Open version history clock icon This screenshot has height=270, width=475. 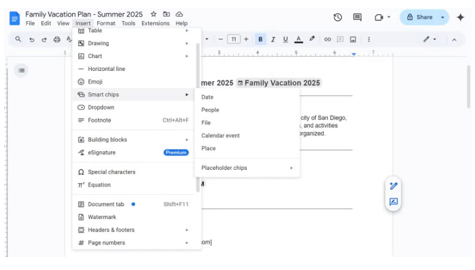click(338, 17)
